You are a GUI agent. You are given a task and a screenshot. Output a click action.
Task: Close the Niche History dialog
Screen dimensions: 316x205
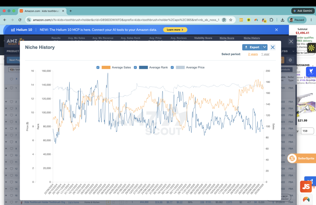click(x=273, y=47)
